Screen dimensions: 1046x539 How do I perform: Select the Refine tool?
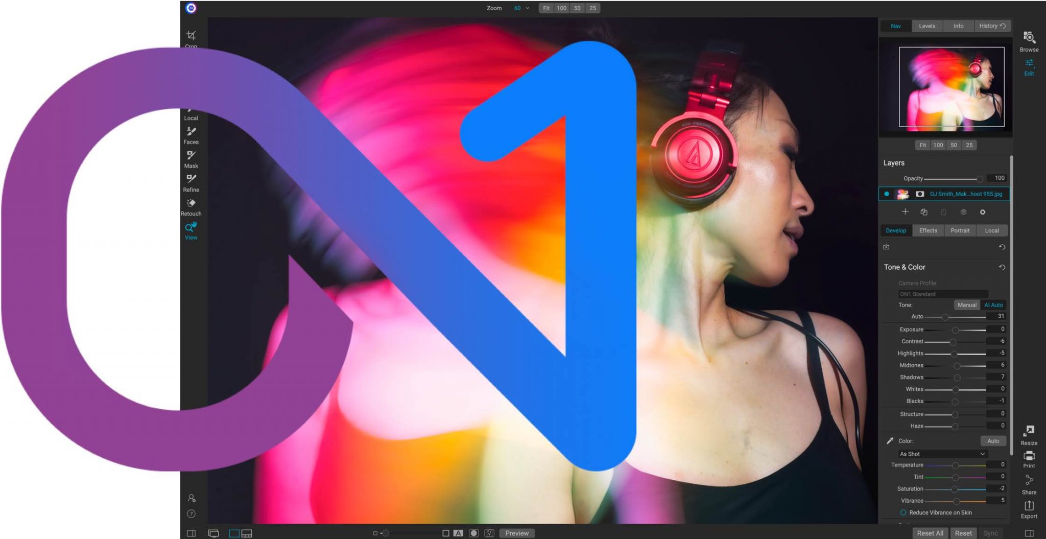191,183
